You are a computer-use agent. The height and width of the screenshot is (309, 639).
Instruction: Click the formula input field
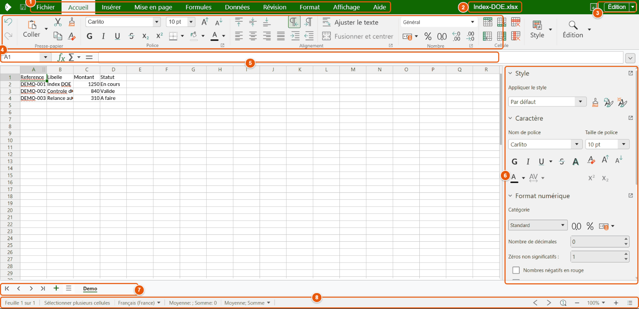(360, 57)
